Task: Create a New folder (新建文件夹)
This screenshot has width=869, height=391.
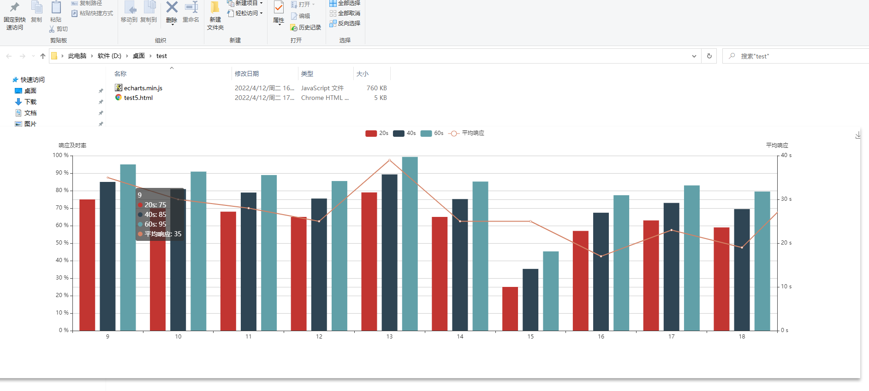Action: (x=215, y=16)
